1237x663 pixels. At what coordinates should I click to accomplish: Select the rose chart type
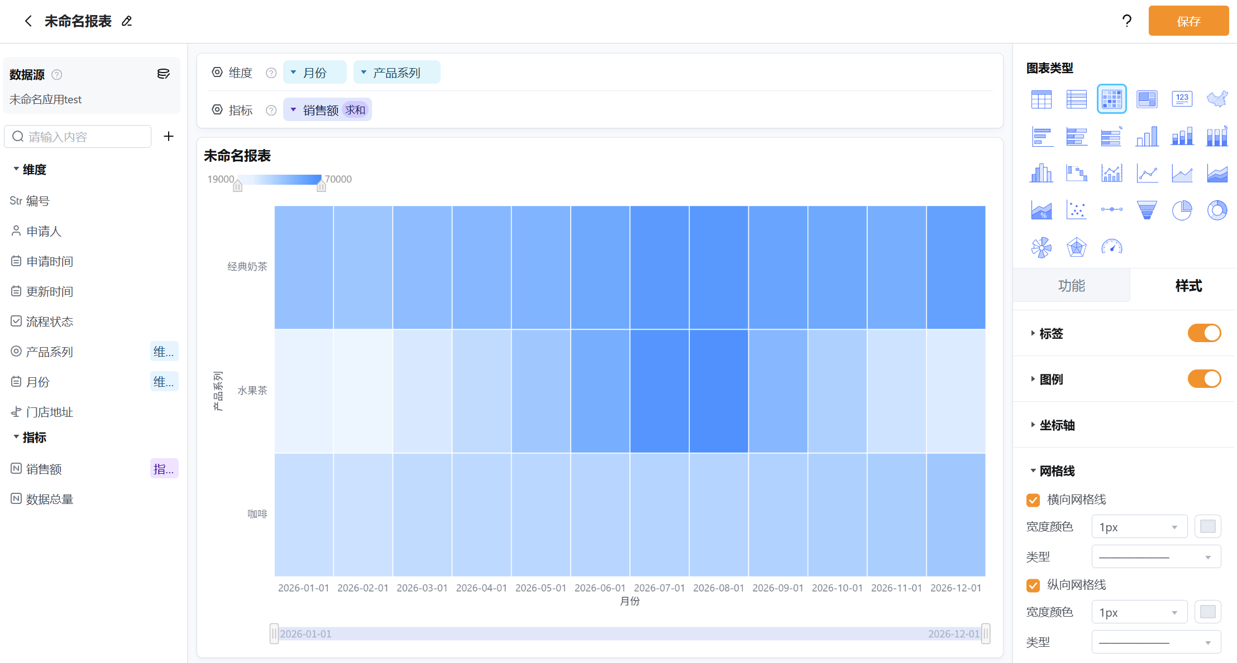[x=1041, y=247]
